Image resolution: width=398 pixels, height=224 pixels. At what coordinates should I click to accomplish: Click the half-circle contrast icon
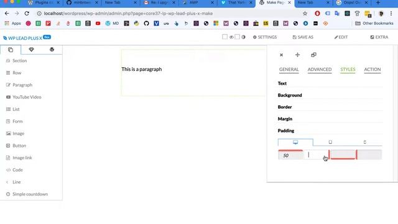[x=243, y=37]
